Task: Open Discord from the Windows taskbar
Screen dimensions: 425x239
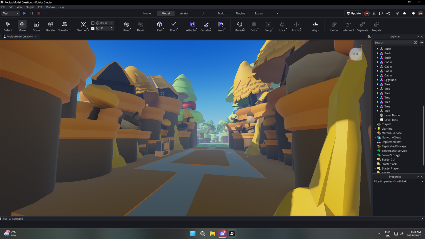Action: tap(222, 234)
